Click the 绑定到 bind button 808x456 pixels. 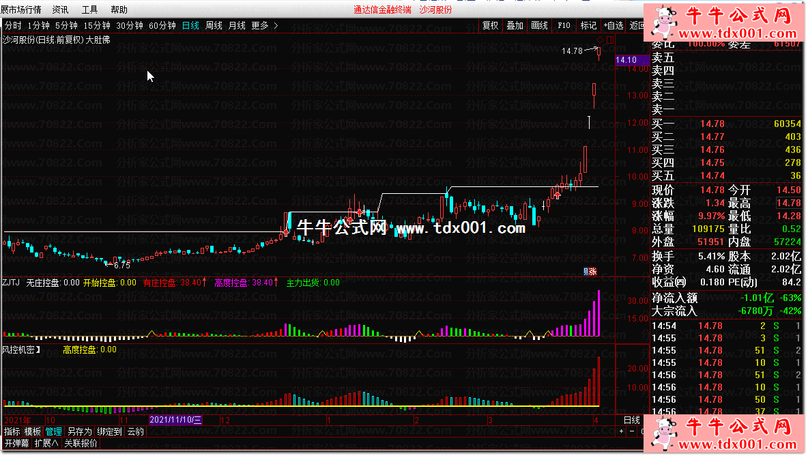tap(109, 432)
